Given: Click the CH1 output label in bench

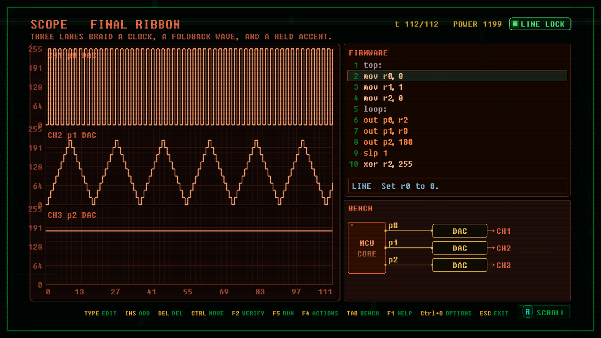Looking at the screenshot, I should [504, 231].
